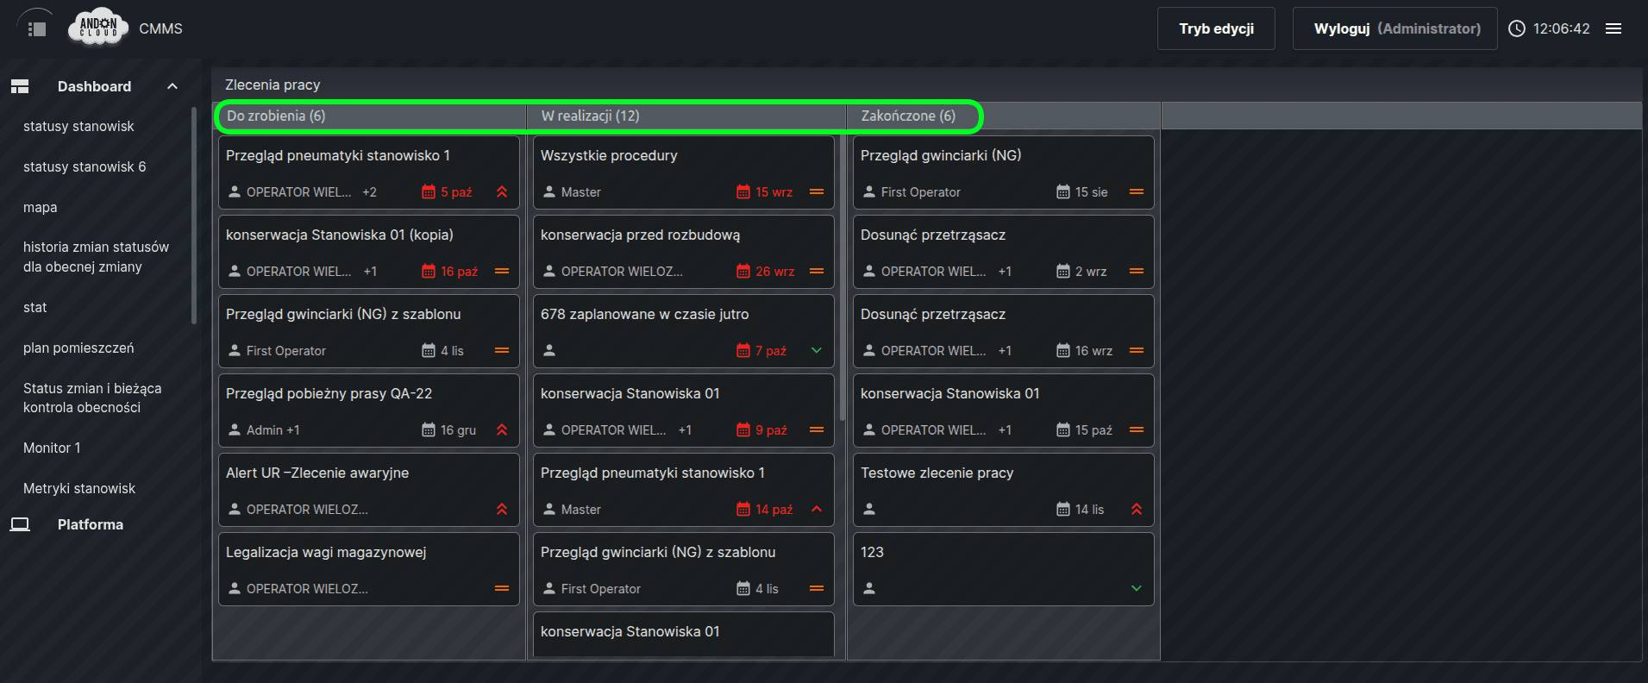Click green low-priority chevron on card 123
The height and width of the screenshot is (683, 1648).
[1136, 589]
